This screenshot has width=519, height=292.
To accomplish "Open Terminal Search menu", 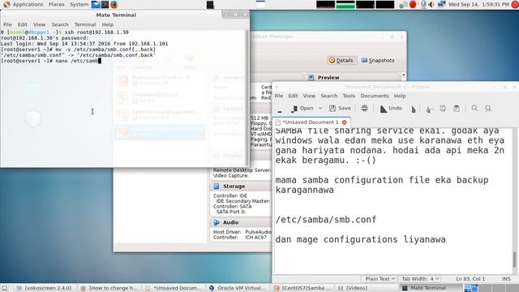I will [x=59, y=24].
